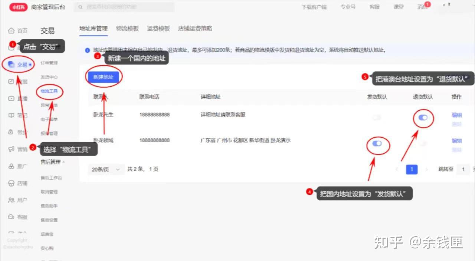Turn off 发货默认 for 卧龙领域
Screen dimensions: 475x261
click(377, 143)
